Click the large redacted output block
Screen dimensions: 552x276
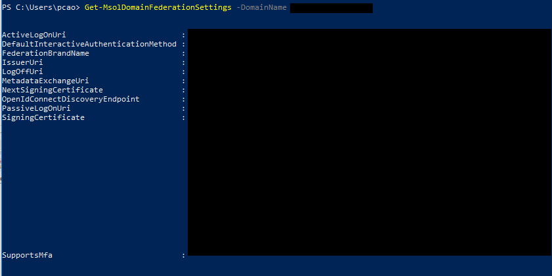tap(369, 142)
